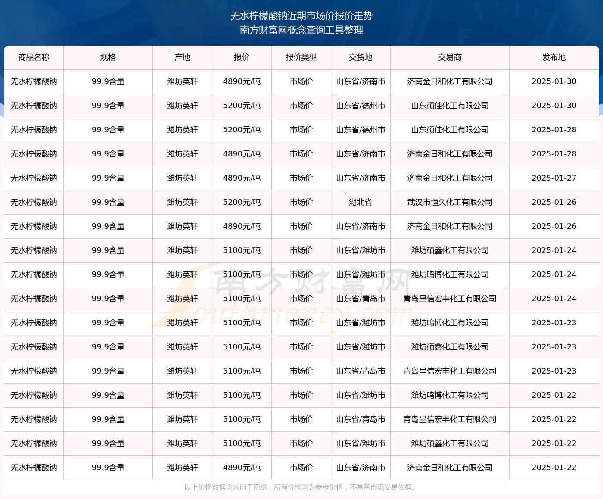Viewport: 603px width, 499px height.
Task: Click 山东省/德州市 in the 2025-01-30 row
Action: [361, 106]
